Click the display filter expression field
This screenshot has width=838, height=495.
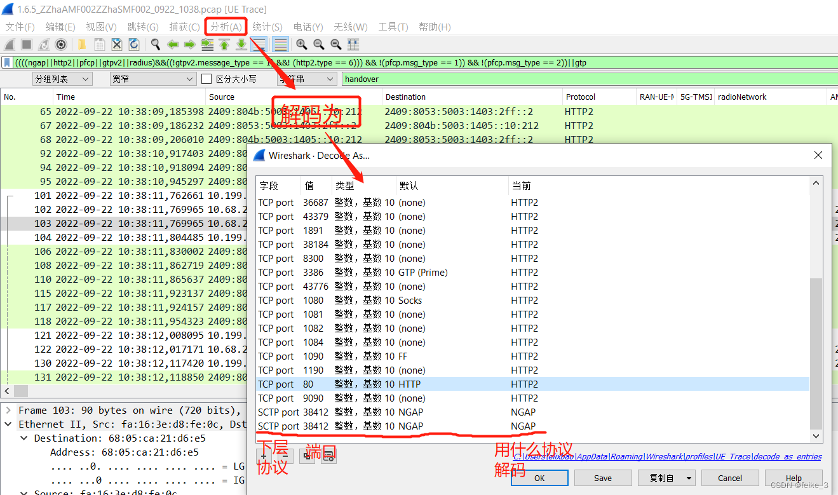(424, 62)
